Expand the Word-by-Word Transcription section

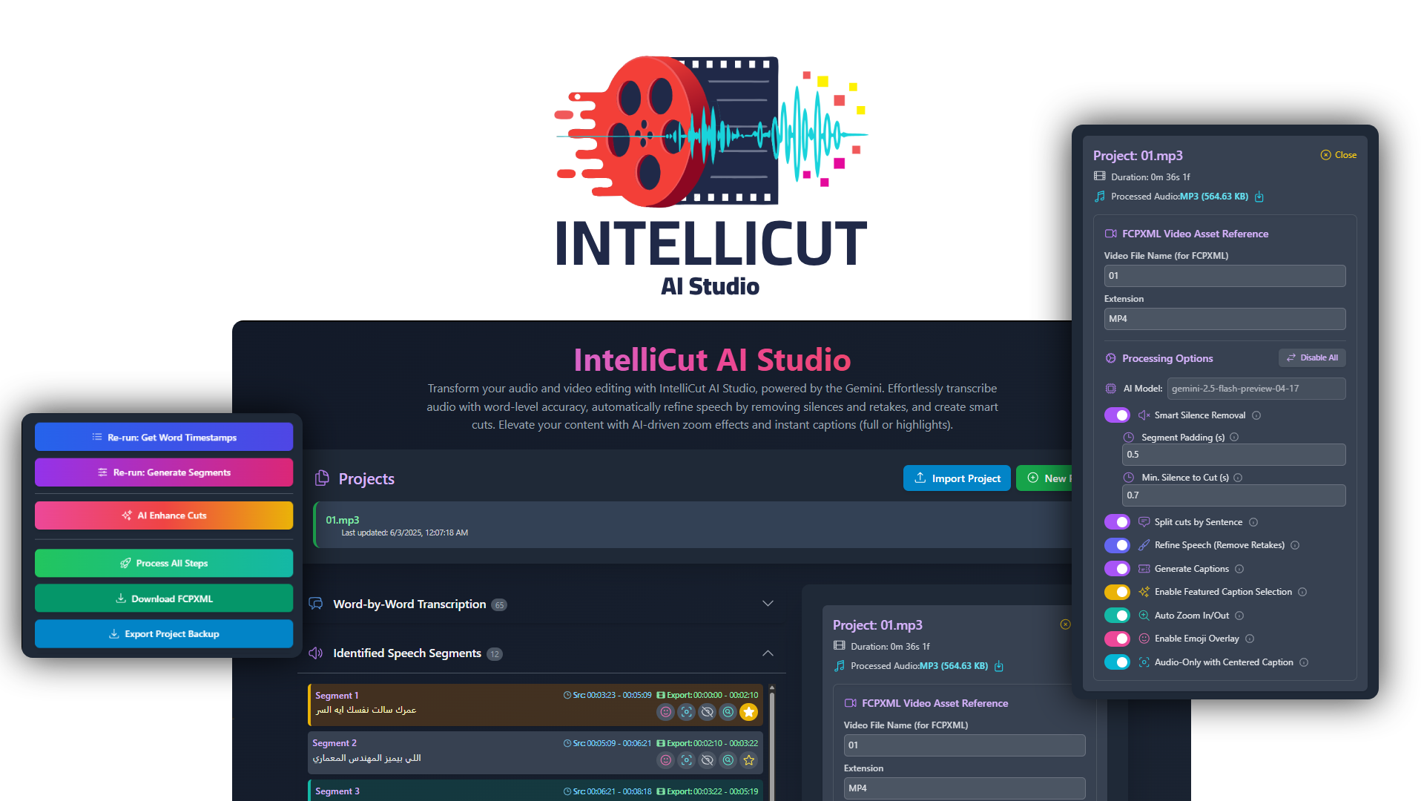(x=768, y=603)
